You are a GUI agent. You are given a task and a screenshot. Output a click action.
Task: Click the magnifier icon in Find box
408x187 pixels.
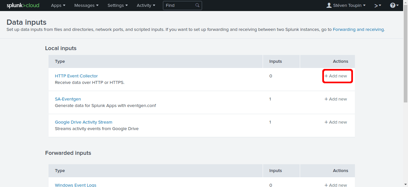[x=197, y=6]
